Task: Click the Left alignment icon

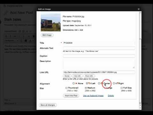Action: 90,83
